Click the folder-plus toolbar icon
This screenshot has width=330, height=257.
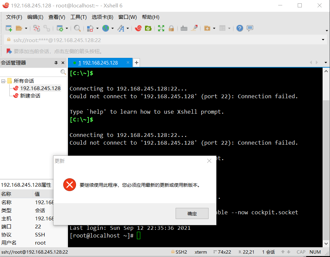pos(207,28)
